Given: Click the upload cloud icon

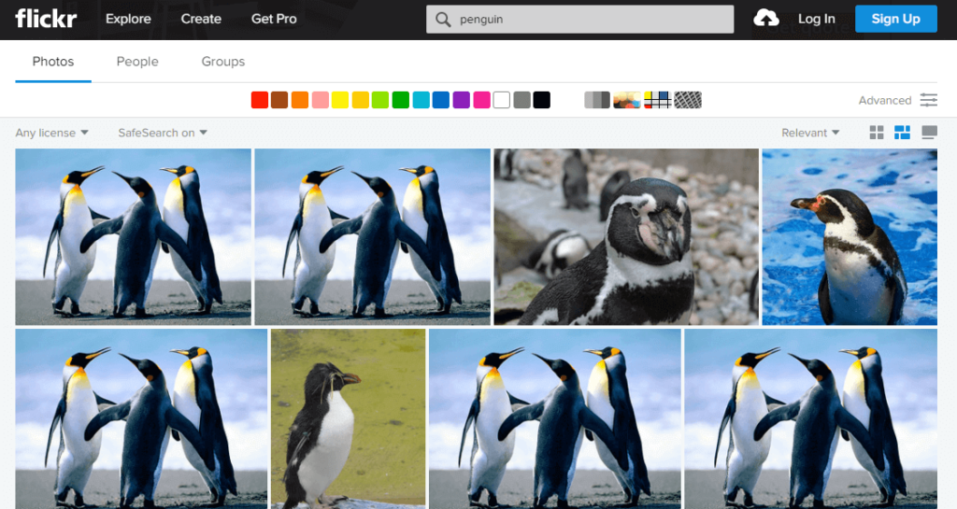Looking at the screenshot, I should (766, 19).
